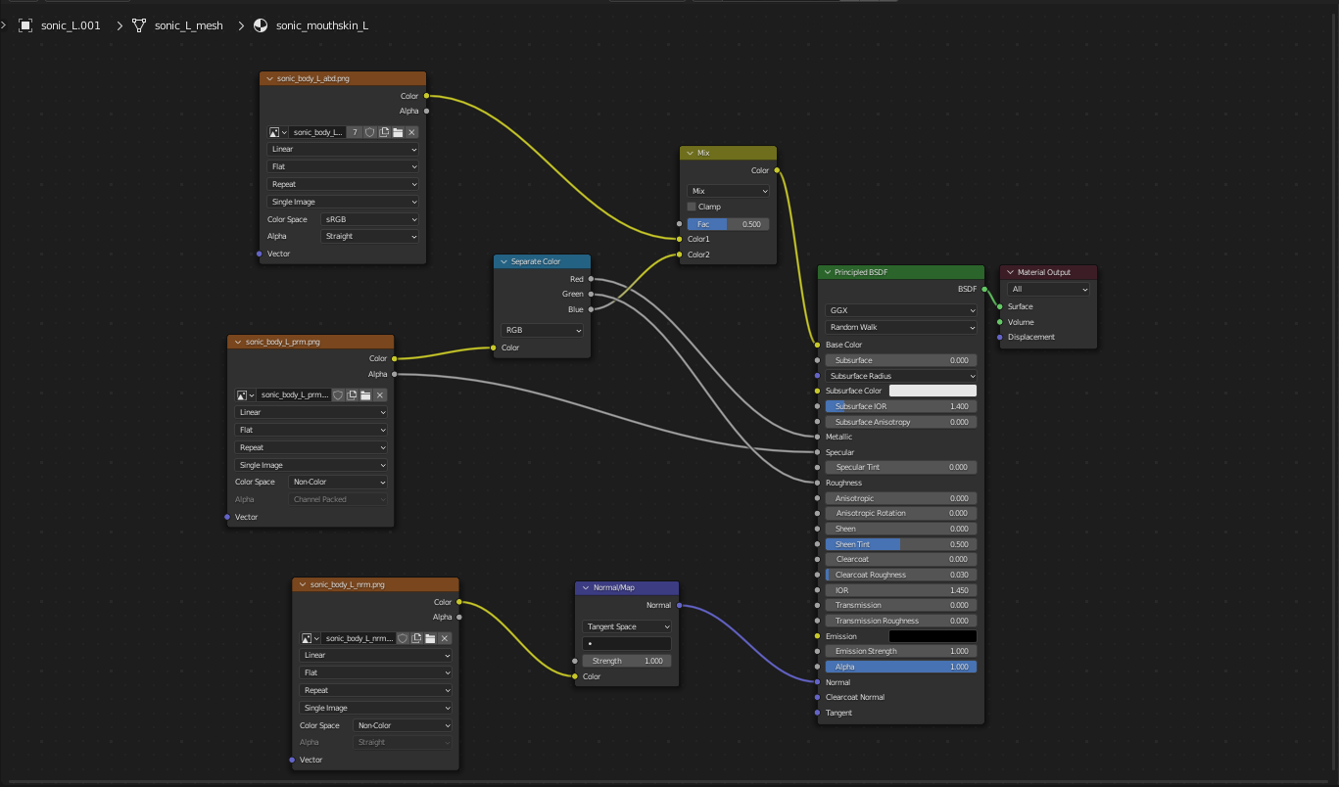Image resolution: width=1339 pixels, height=787 pixels.
Task: Open the RGB mode dropdown in Separate Color
Action: tap(542, 331)
